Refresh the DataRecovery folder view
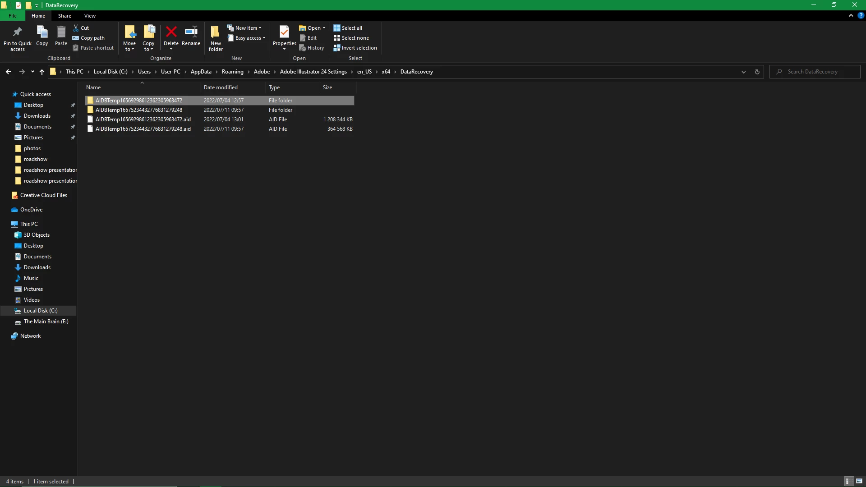Screen dimensions: 866x487 (x=757, y=72)
